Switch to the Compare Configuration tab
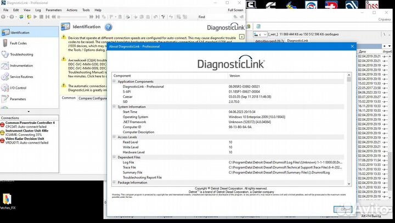The height and width of the screenshot is (223, 395). (x=93, y=98)
